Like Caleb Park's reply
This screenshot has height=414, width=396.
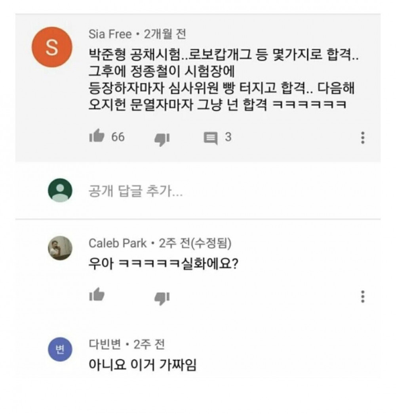(97, 295)
